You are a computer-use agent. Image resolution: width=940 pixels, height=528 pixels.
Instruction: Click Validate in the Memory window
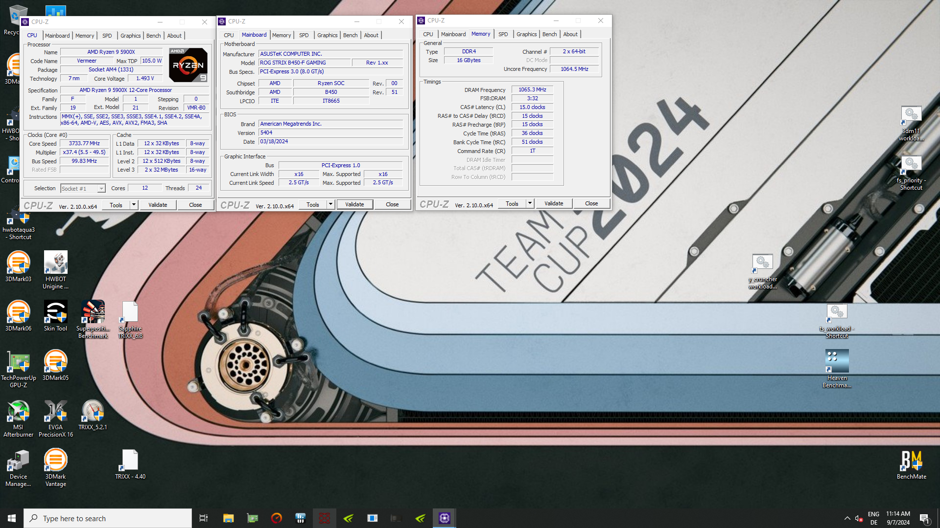click(x=554, y=203)
